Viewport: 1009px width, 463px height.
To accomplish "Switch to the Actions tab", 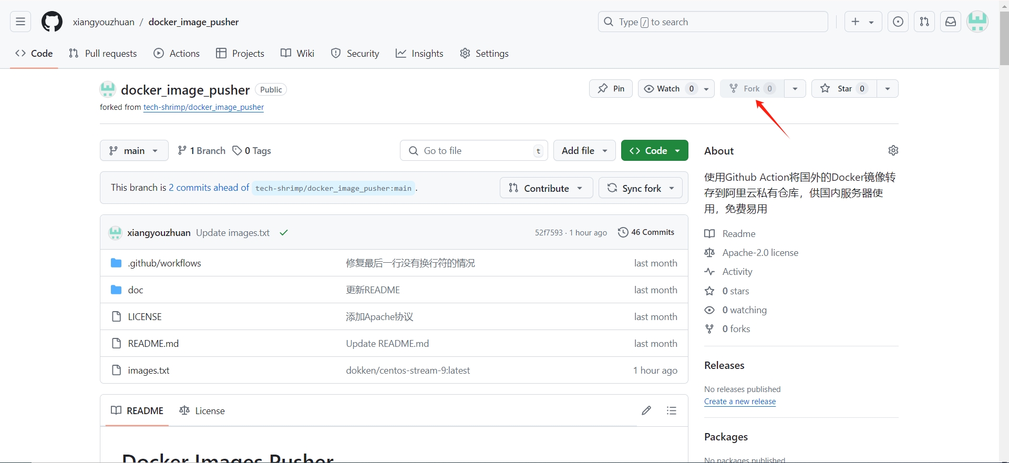I will [177, 54].
